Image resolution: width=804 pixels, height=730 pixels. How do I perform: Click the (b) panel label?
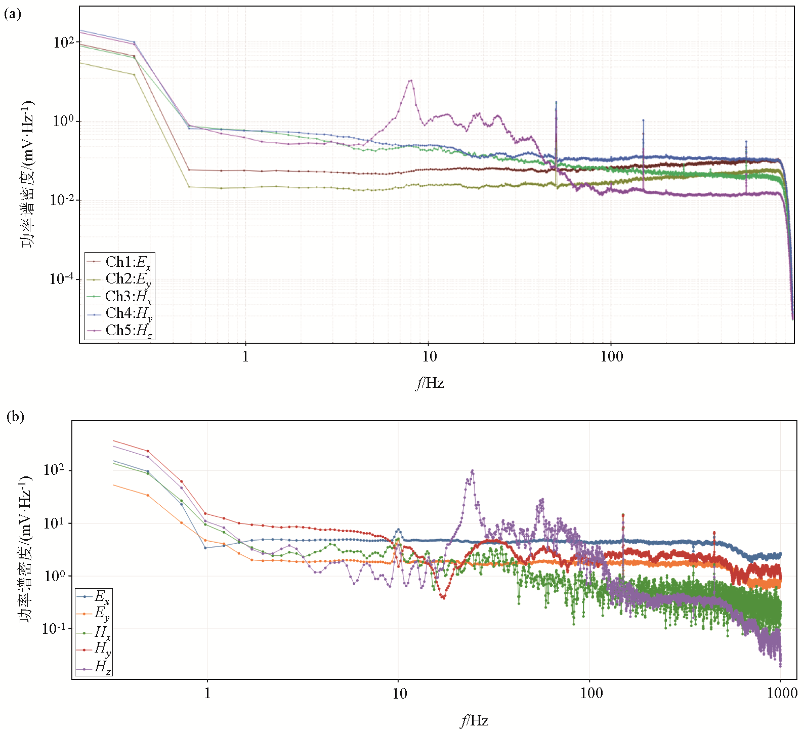tap(15, 417)
